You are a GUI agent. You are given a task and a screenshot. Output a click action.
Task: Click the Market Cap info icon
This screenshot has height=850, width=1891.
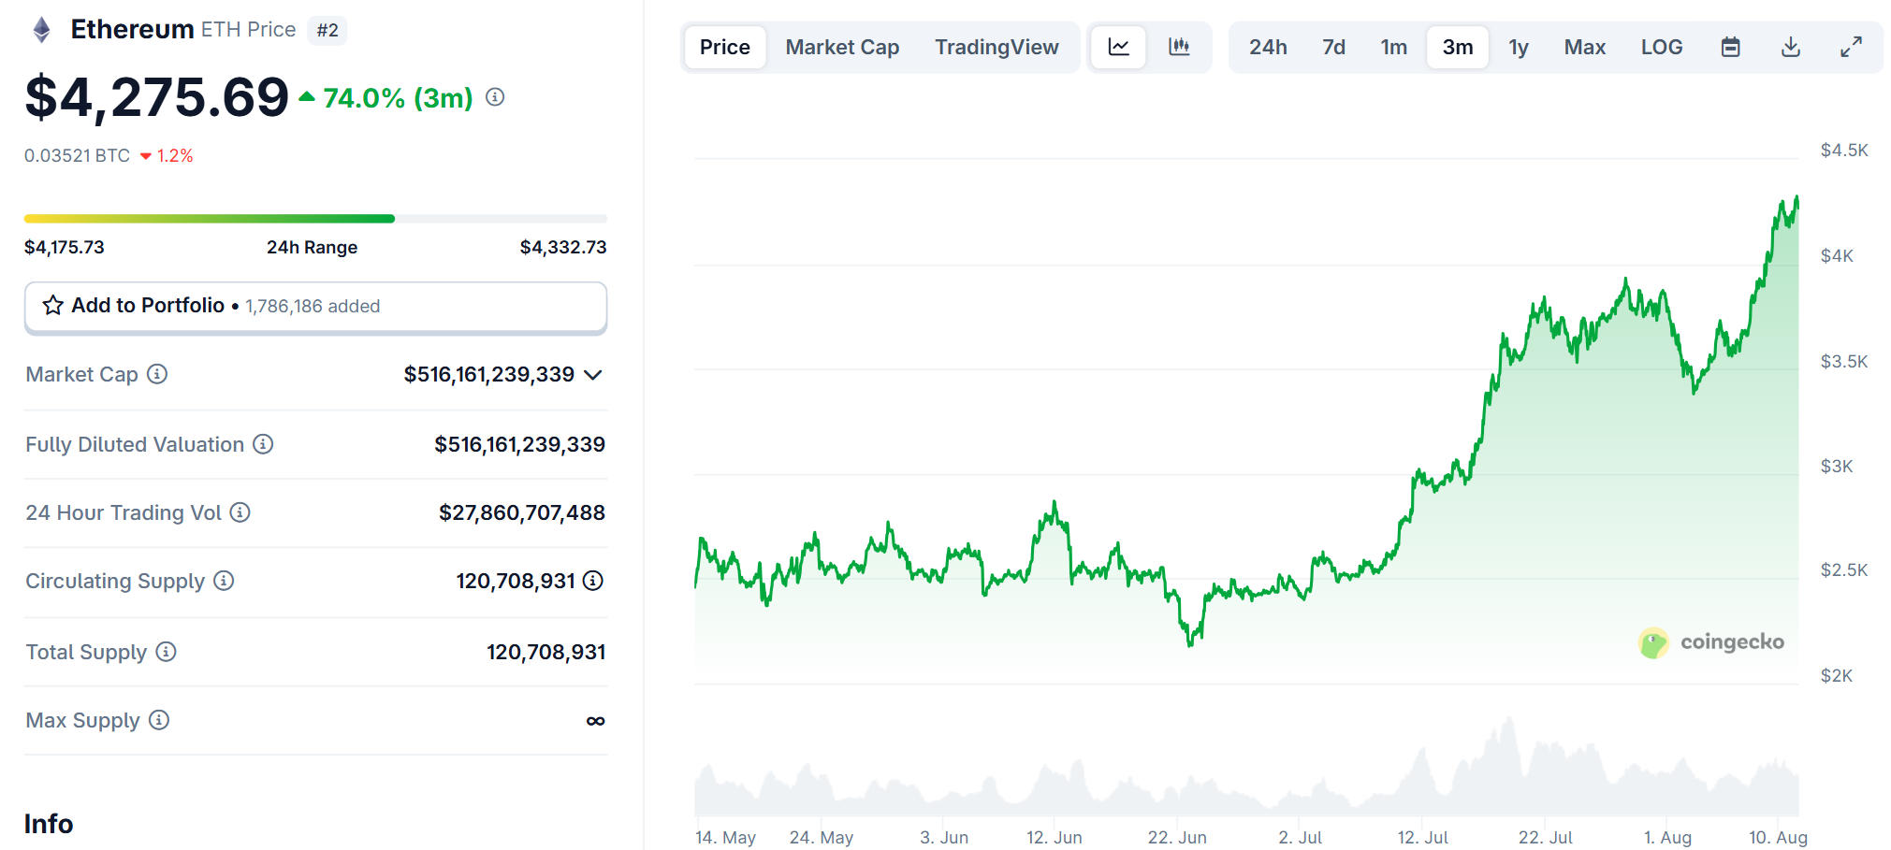tap(157, 374)
